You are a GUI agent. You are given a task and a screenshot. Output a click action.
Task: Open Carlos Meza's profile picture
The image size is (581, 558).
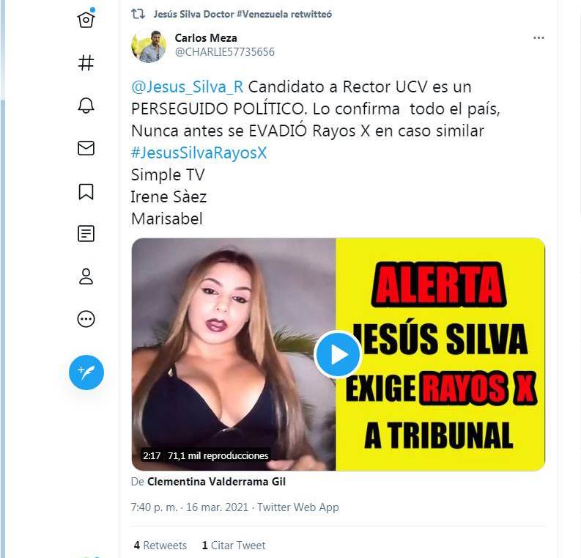point(149,46)
